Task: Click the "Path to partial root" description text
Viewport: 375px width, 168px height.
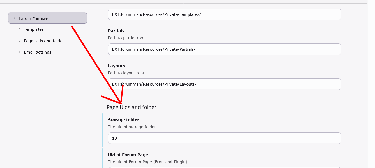Action: [x=126, y=38]
